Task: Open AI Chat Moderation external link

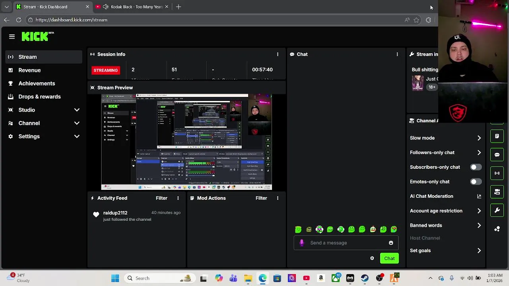Action: pos(479,196)
